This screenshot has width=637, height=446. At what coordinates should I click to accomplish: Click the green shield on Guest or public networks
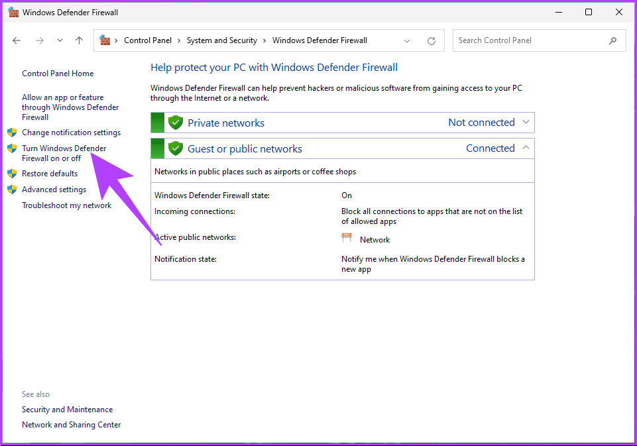coord(175,148)
